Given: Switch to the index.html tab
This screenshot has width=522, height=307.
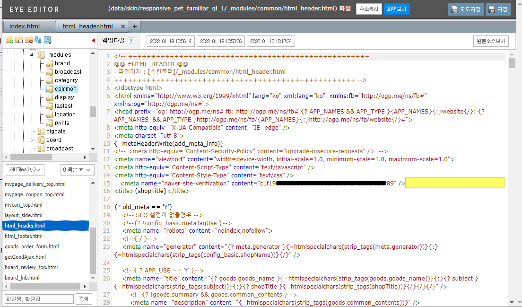Looking at the screenshot, I should (25, 26).
